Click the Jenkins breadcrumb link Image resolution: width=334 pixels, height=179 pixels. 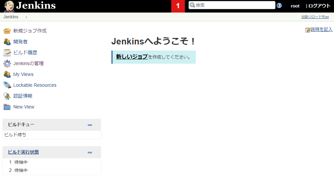coord(11,17)
